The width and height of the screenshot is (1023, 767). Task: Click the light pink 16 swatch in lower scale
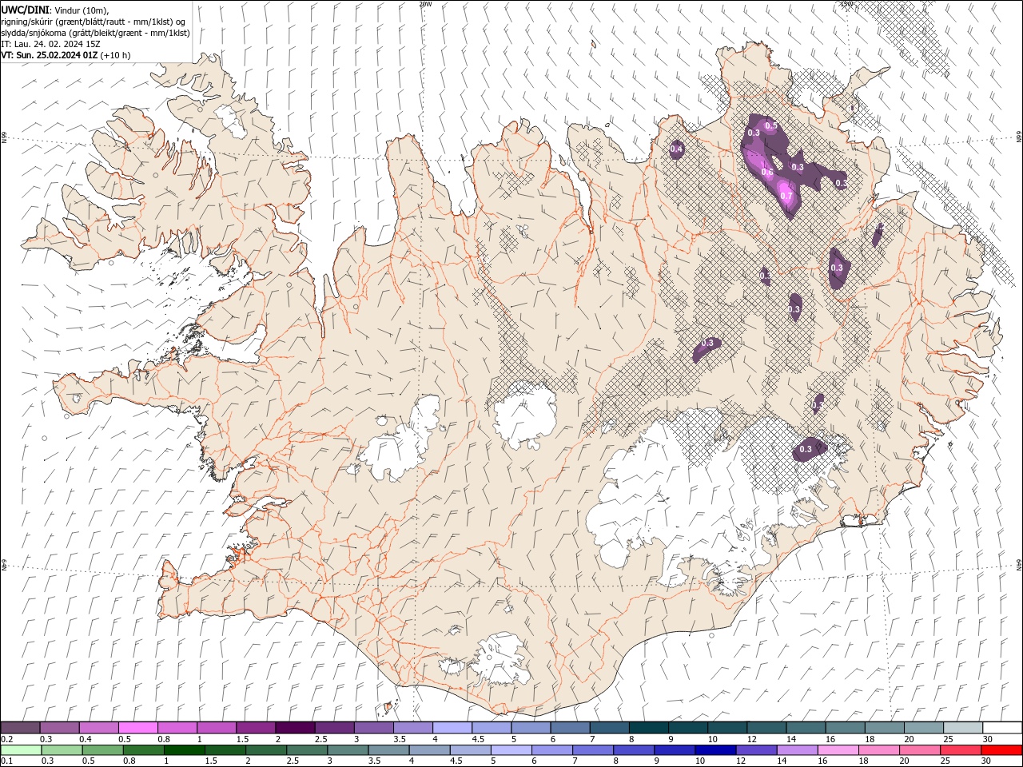pyautogui.click(x=838, y=750)
